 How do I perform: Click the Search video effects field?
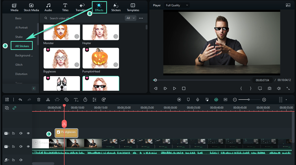83,18
